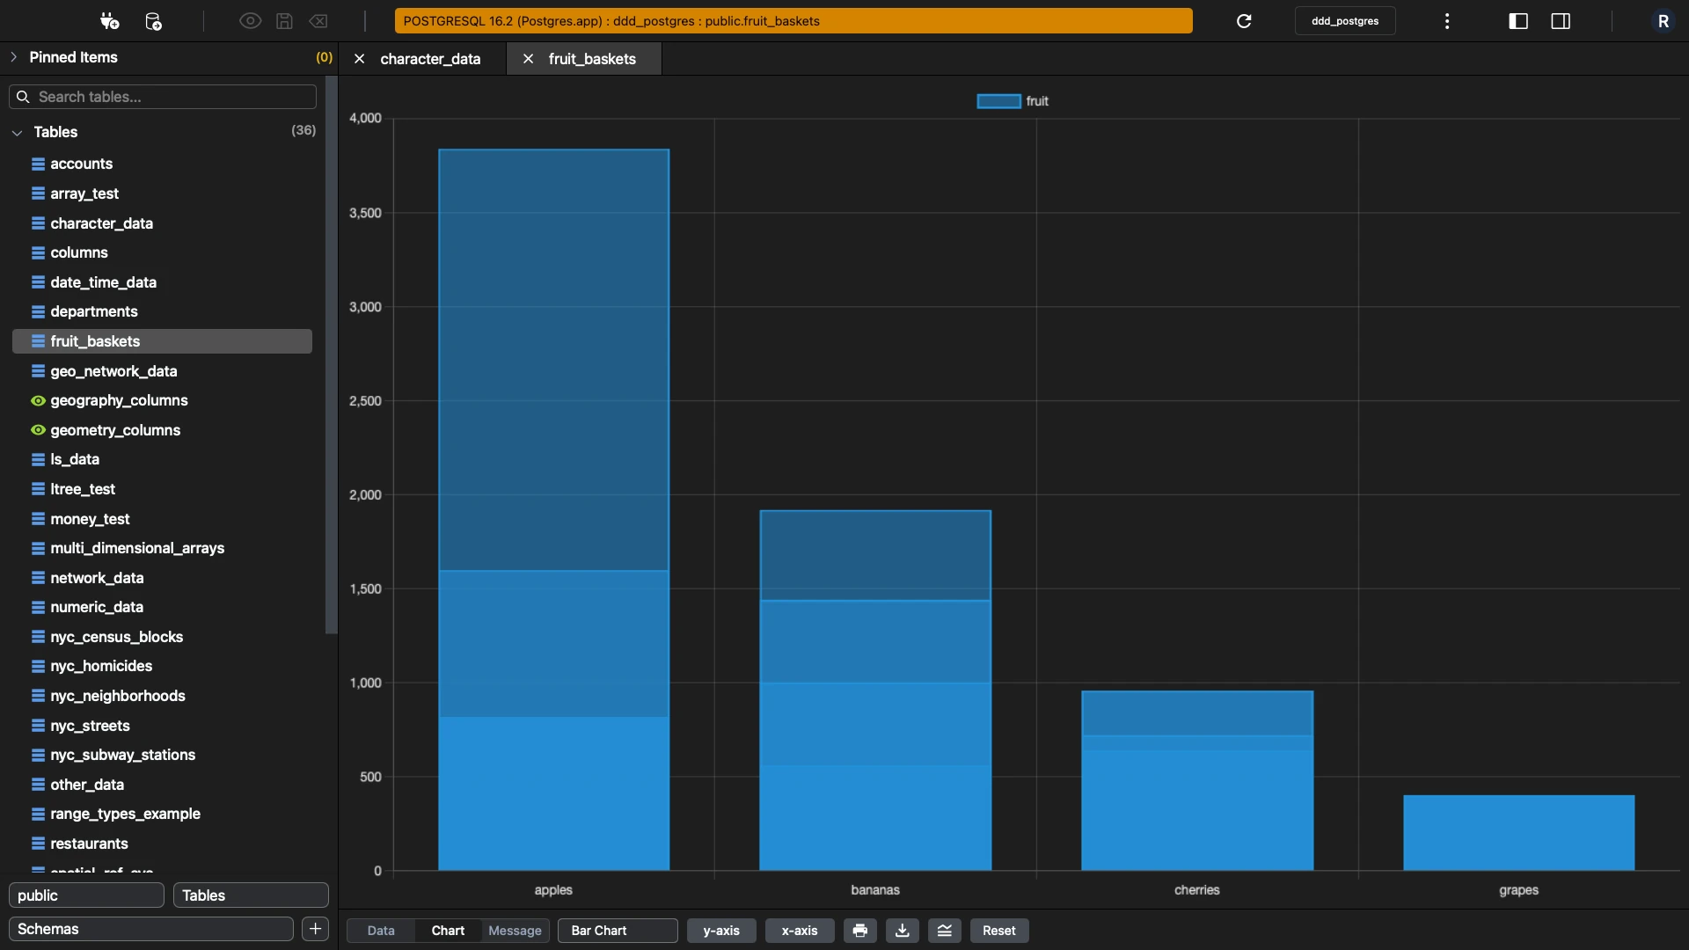1689x950 pixels.
Task: Expand the Pinned Items section
Action: click(14, 57)
